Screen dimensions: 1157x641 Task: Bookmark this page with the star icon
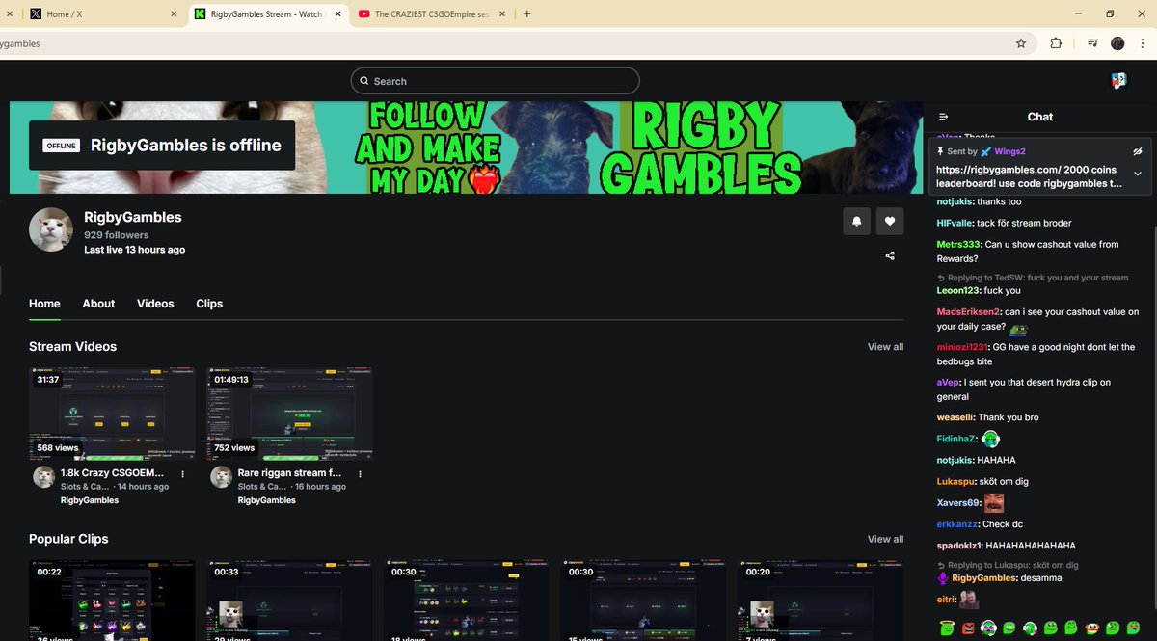(1021, 43)
